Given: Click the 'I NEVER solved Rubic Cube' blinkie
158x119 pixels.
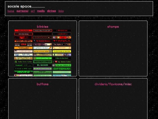Looking at the screenshot, I should tap(43, 58).
